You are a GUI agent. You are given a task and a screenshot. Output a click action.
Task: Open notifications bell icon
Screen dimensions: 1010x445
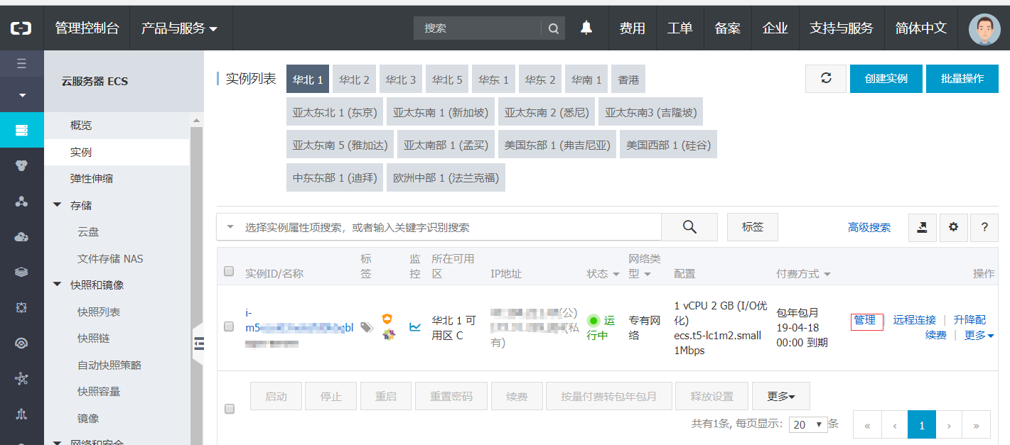pos(586,28)
